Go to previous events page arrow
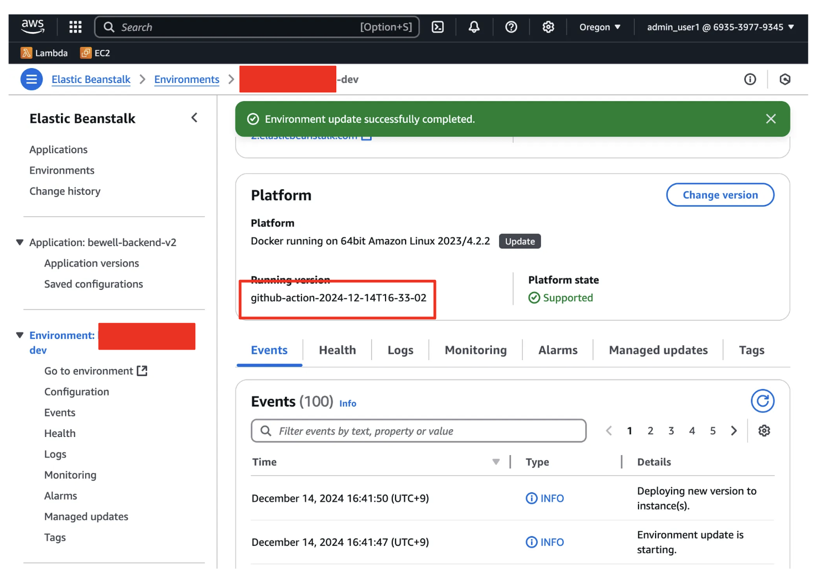 (x=609, y=430)
